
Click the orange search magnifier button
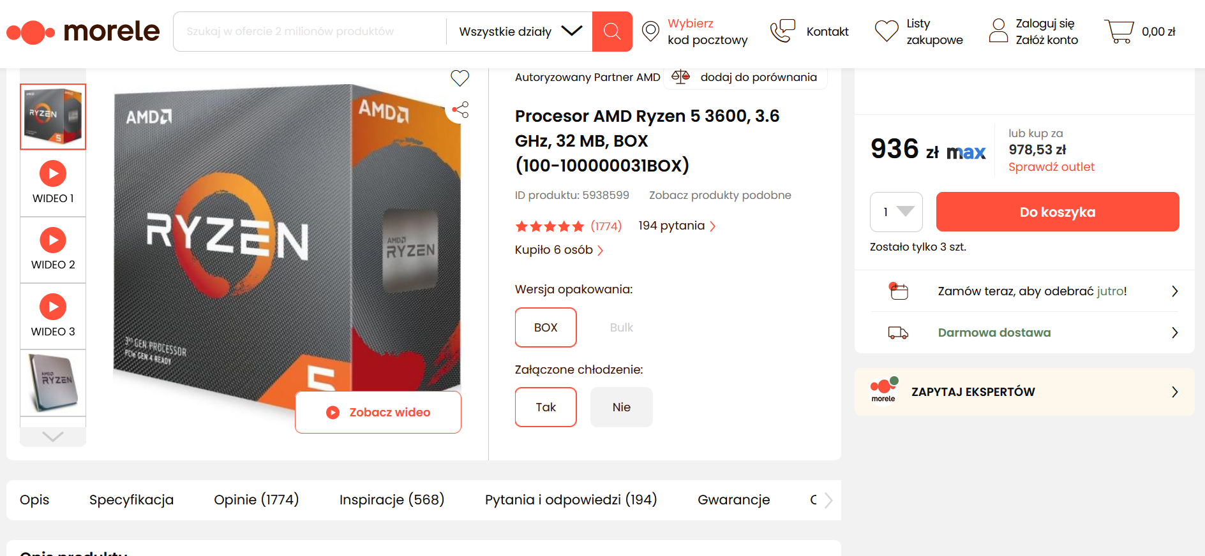(x=611, y=31)
